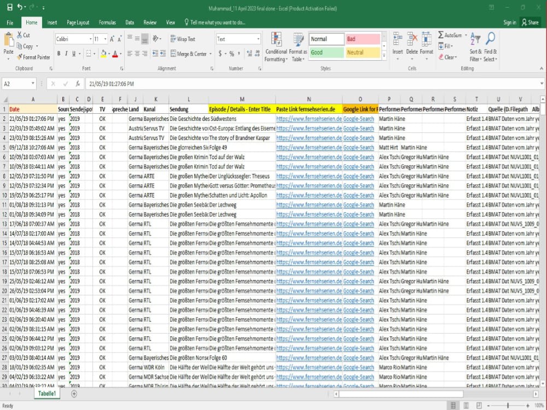
Task: Click in the formula bar
Action: [x=312, y=84]
